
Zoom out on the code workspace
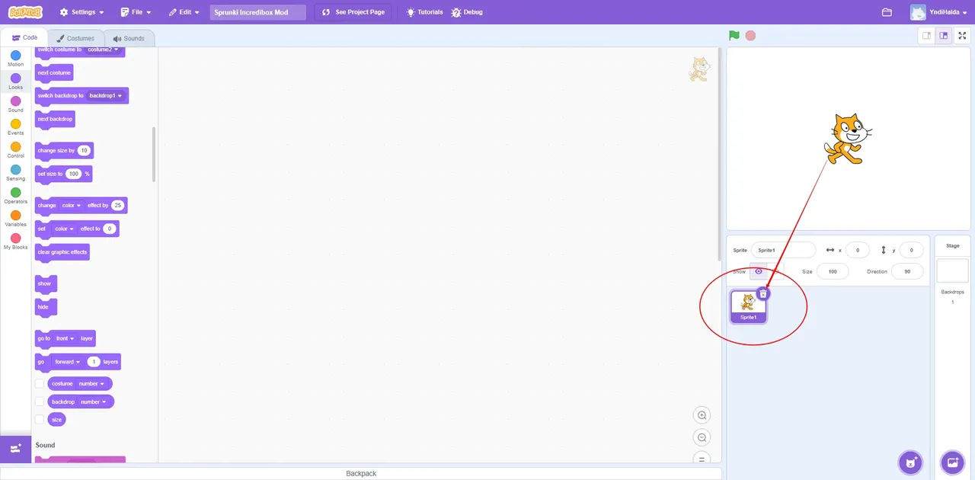[702, 437]
